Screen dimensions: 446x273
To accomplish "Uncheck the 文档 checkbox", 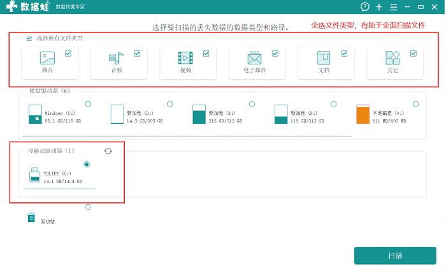I will pyautogui.click(x=344, y=54).
